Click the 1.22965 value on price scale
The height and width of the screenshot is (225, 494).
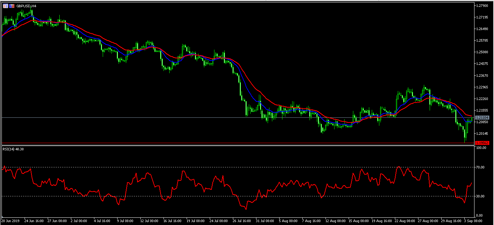[x=482, y=87]
